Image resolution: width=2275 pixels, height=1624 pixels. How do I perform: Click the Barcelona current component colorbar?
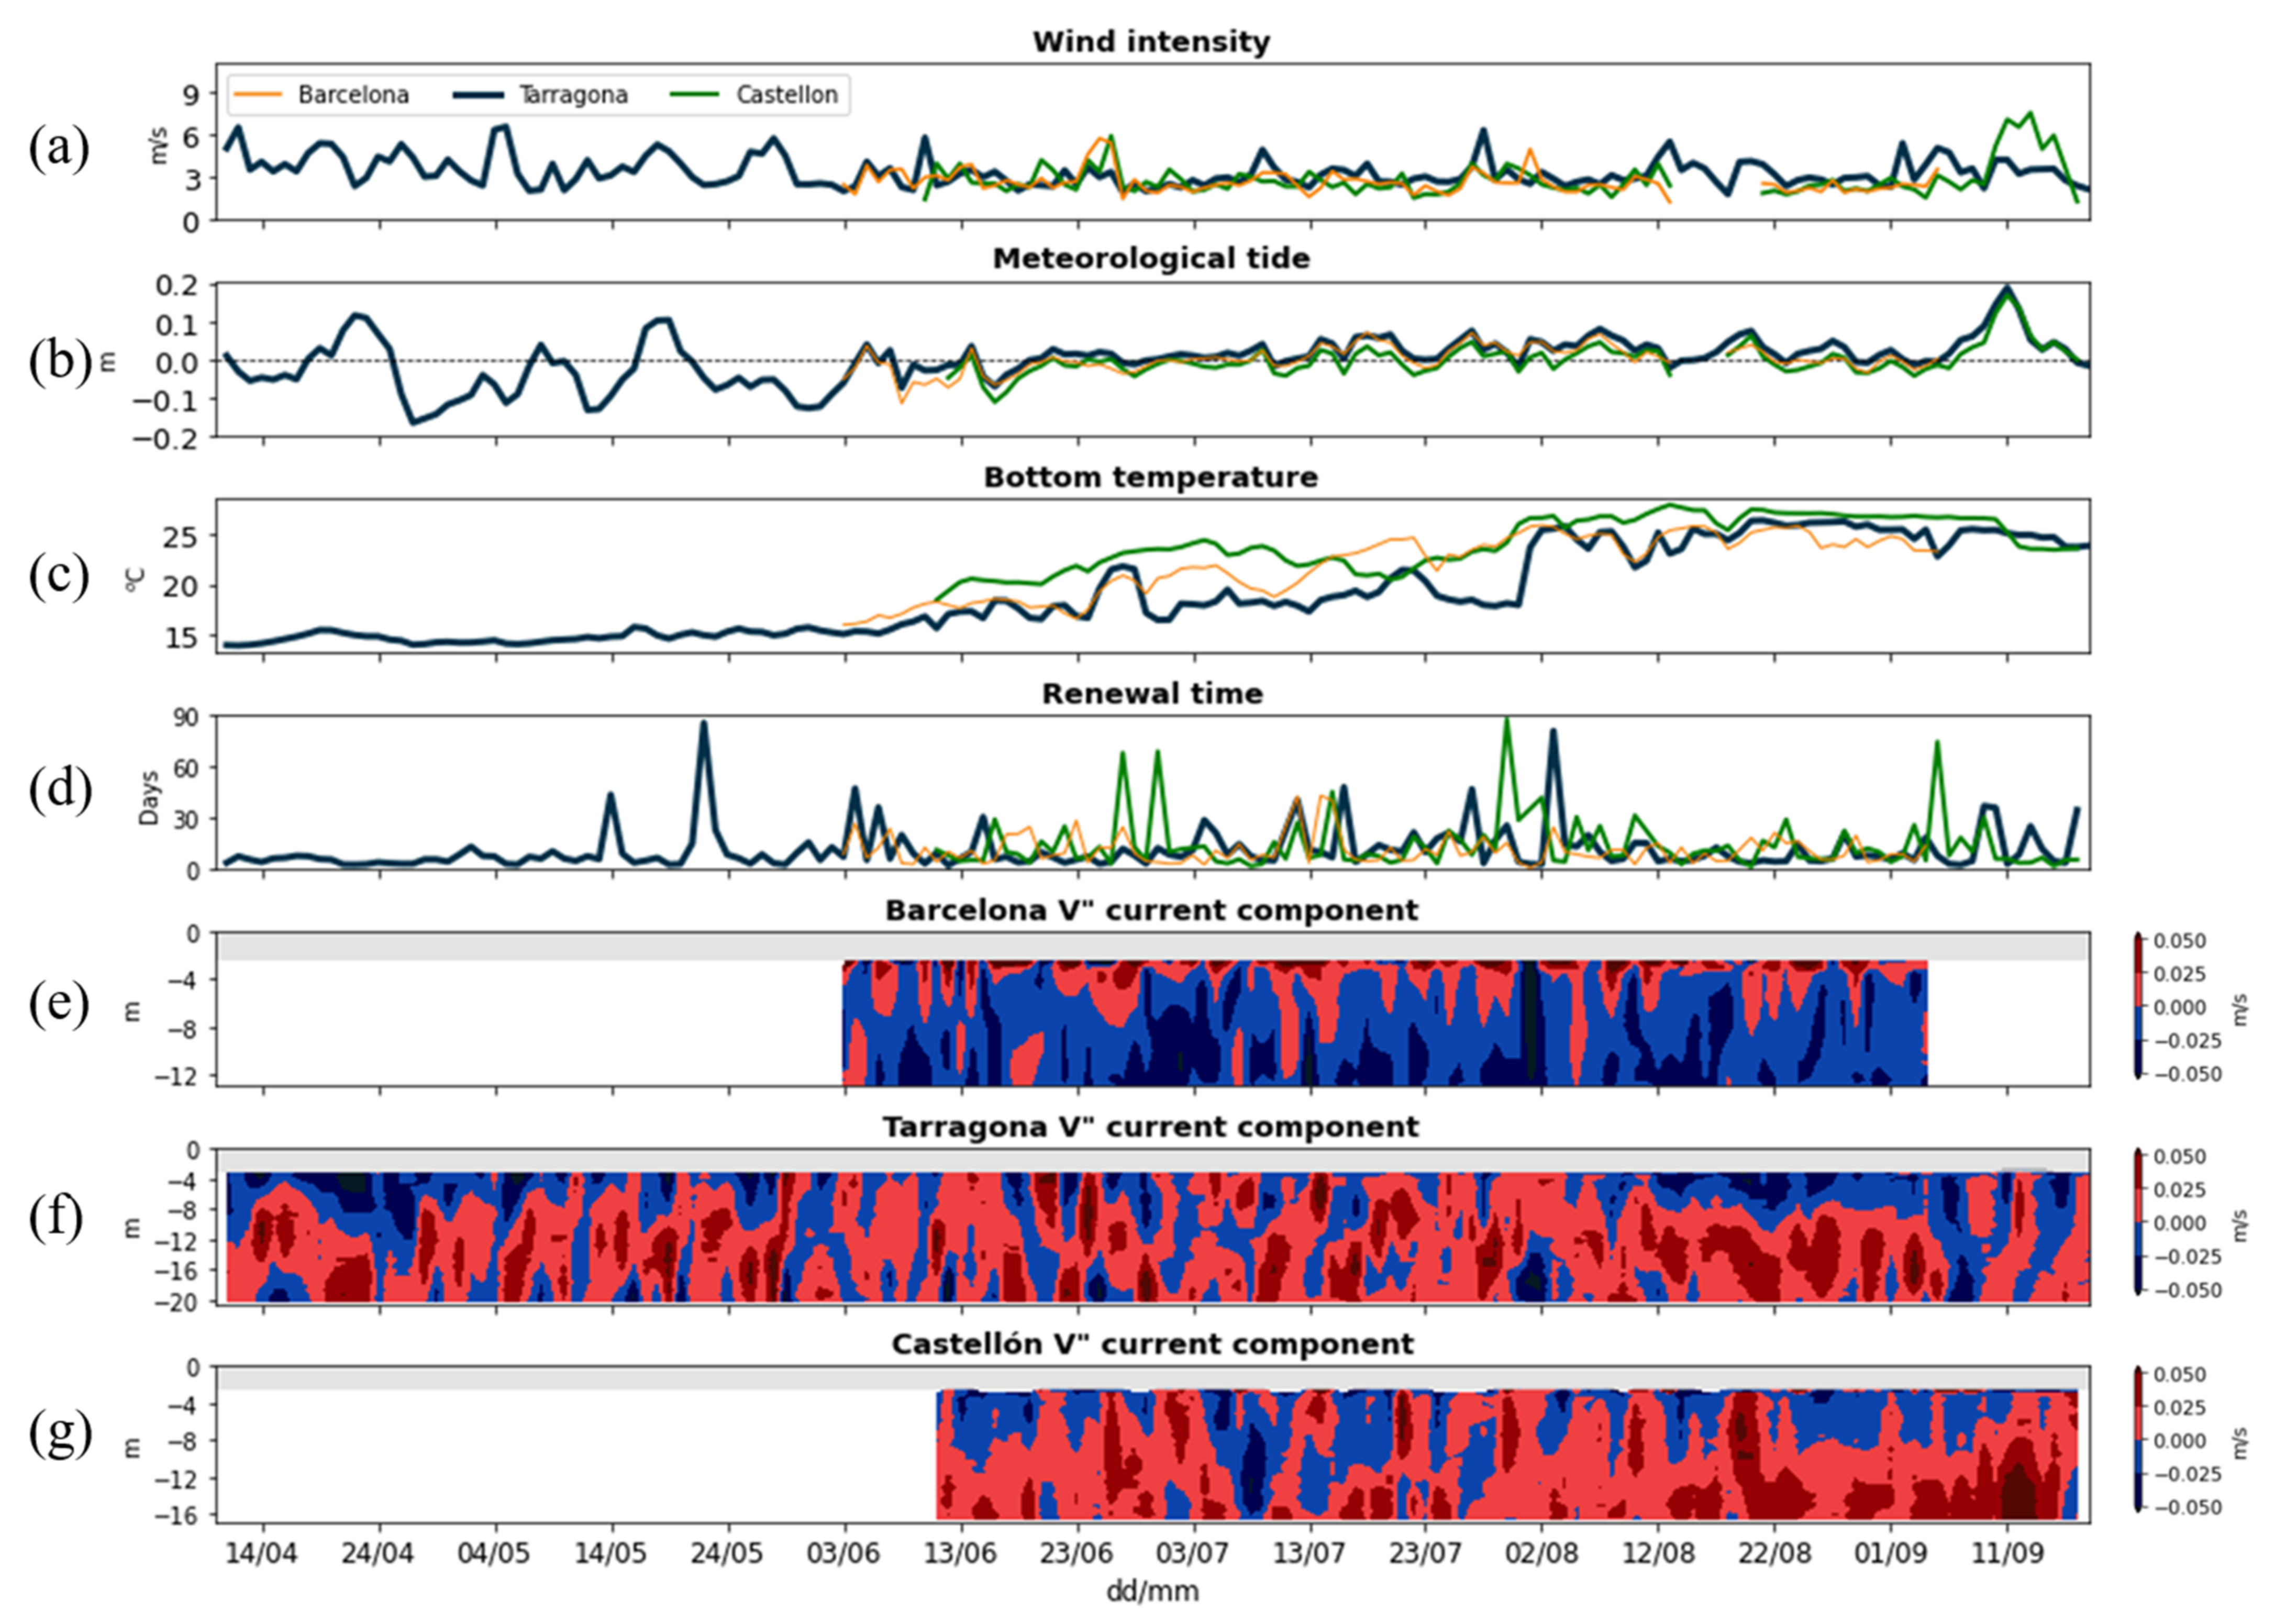pyautogui.click(x=2139, y=1007)
